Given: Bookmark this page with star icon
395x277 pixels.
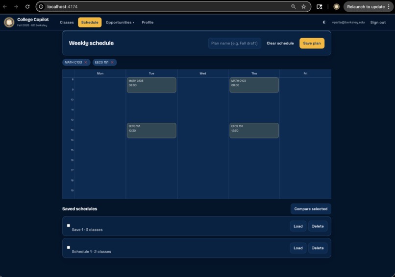Looking at the screenshot, I should 303,6.
